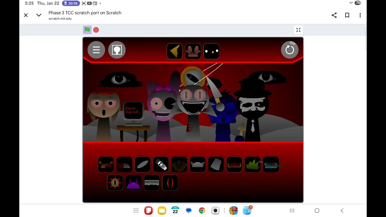Pick the gray cat-eared dome icon
Image resolution: width=386 pixels, height=217 pixels.
pyautogui.click(x=198, y=165)
